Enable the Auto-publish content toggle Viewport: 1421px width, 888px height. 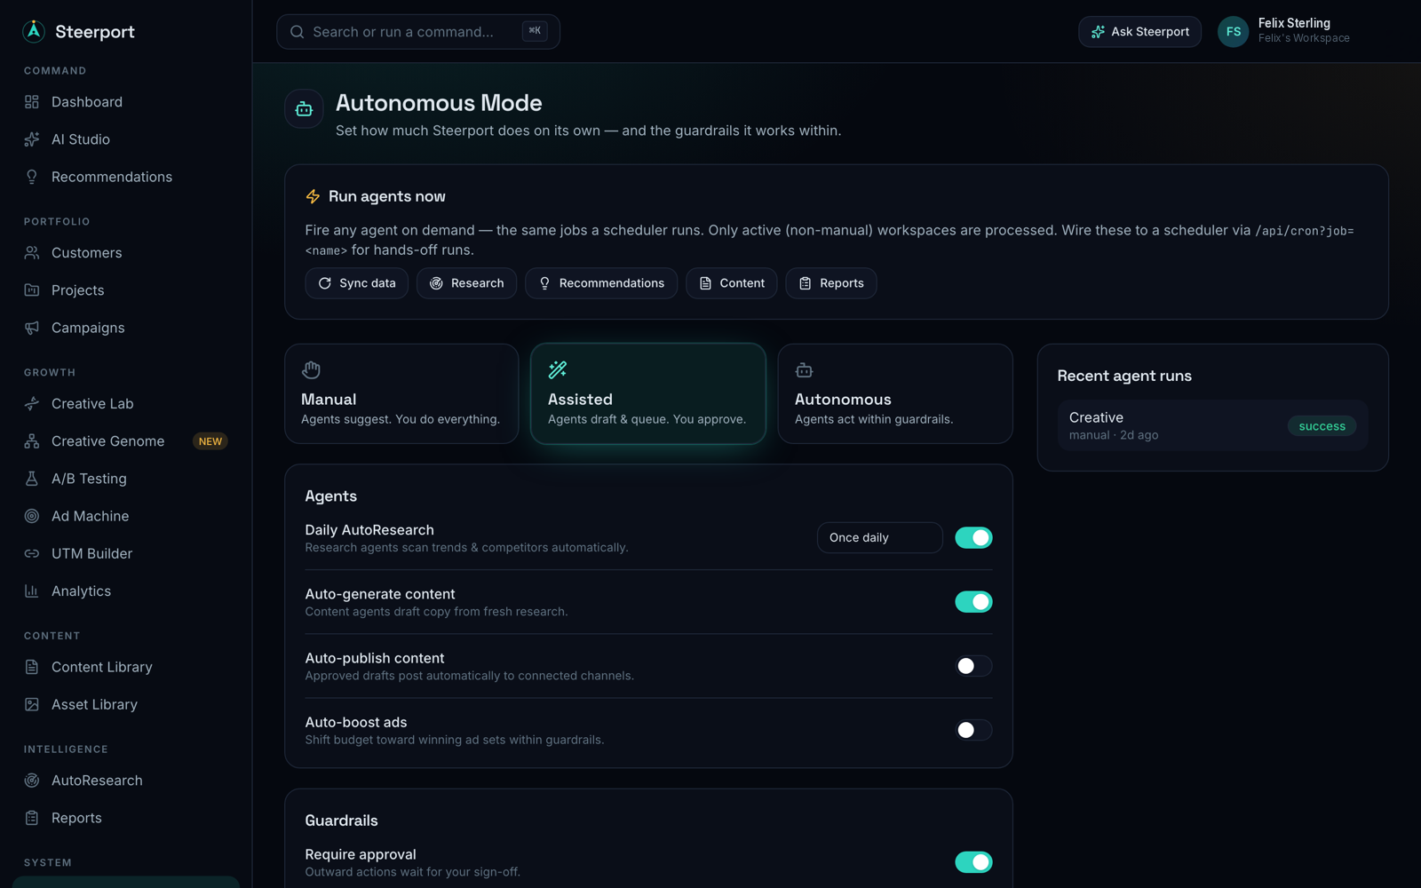coord(973,666)
